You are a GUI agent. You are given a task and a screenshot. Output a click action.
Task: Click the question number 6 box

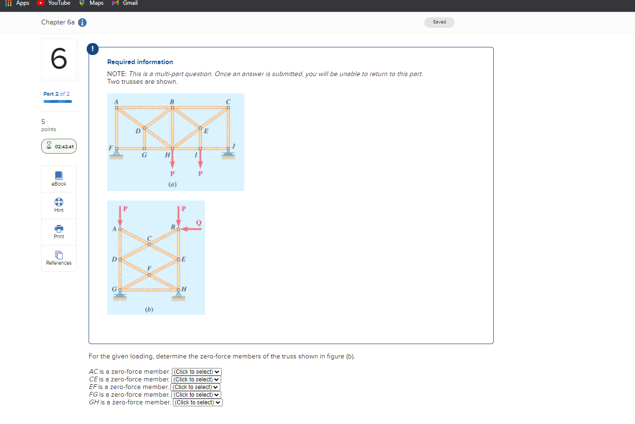tap(59, 59)
